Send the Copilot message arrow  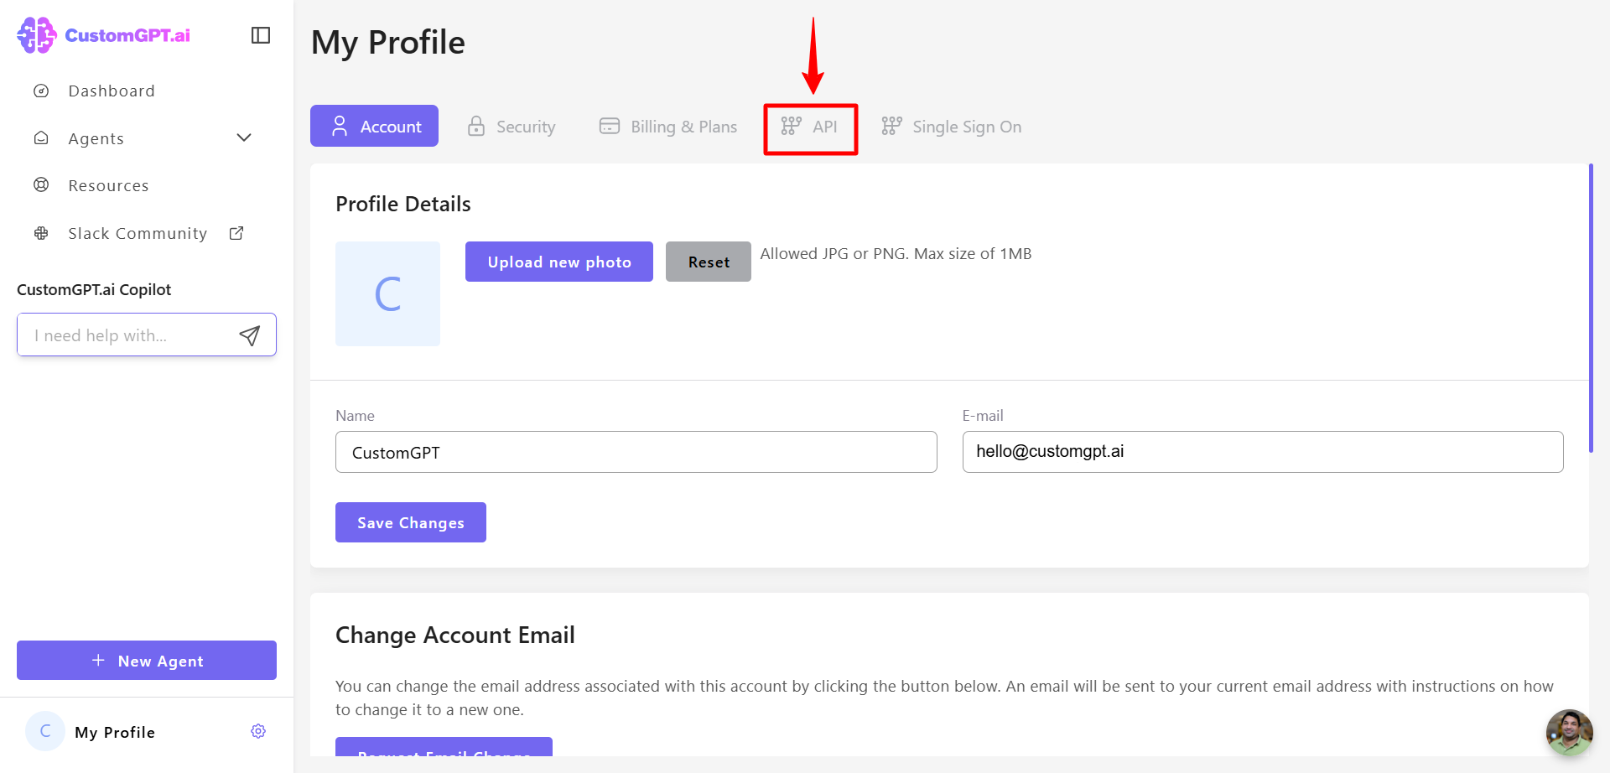(x=249, y=335)
